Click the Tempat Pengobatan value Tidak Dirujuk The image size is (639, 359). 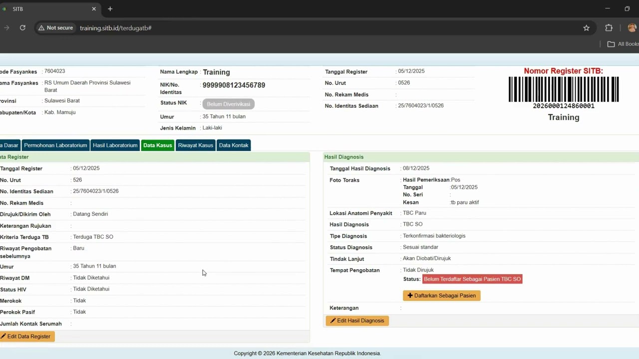[418, 270]
